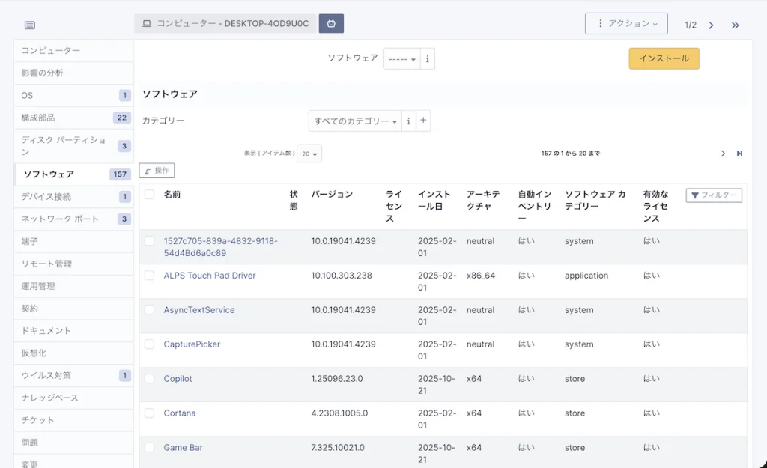Sort by ソフトウェア カテゴリー column header
The width and height of the screenshot is (767, 468).
595,201
